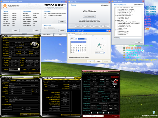The height and width of the screenshot is (118, 158).
Task: Collapse the Game Tests tree node
Action: point(116,8)
